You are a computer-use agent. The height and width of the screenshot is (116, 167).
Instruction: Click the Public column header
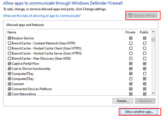pos(144,32)
